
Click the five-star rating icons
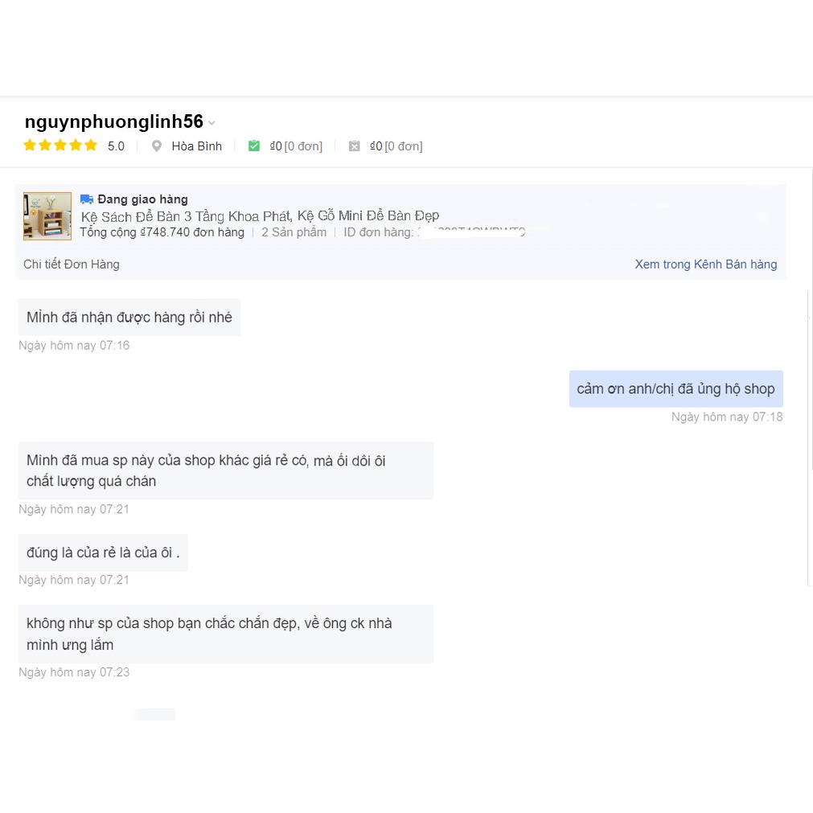[60, 146]
